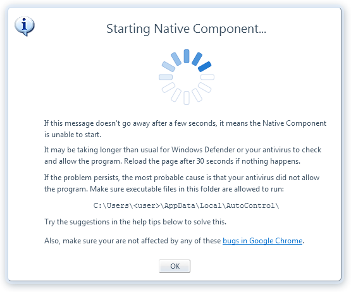Click the AutoControl folder name in path
Image resolution: width=351 pixels, height=292 pixels.
(x=250, y=205)
